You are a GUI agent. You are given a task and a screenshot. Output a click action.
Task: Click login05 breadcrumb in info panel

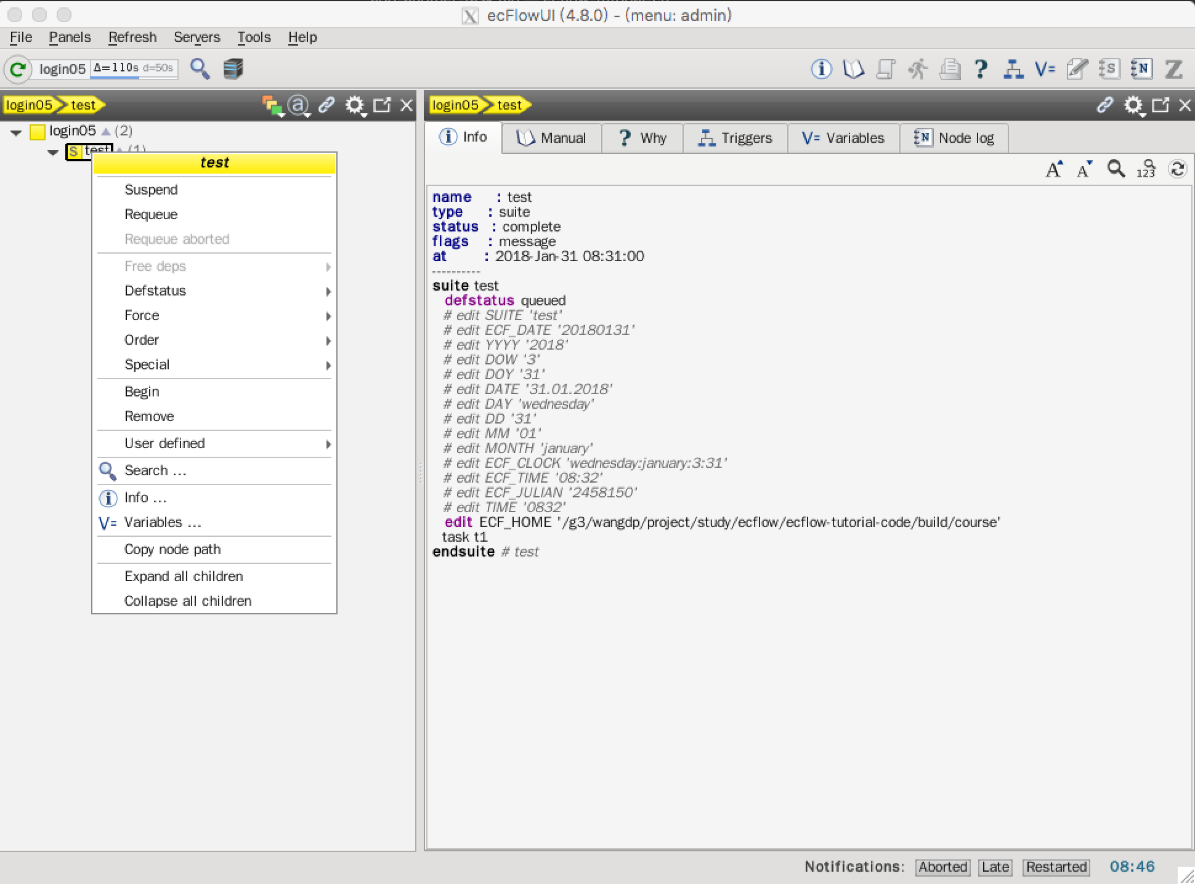[x=455, y=105]
